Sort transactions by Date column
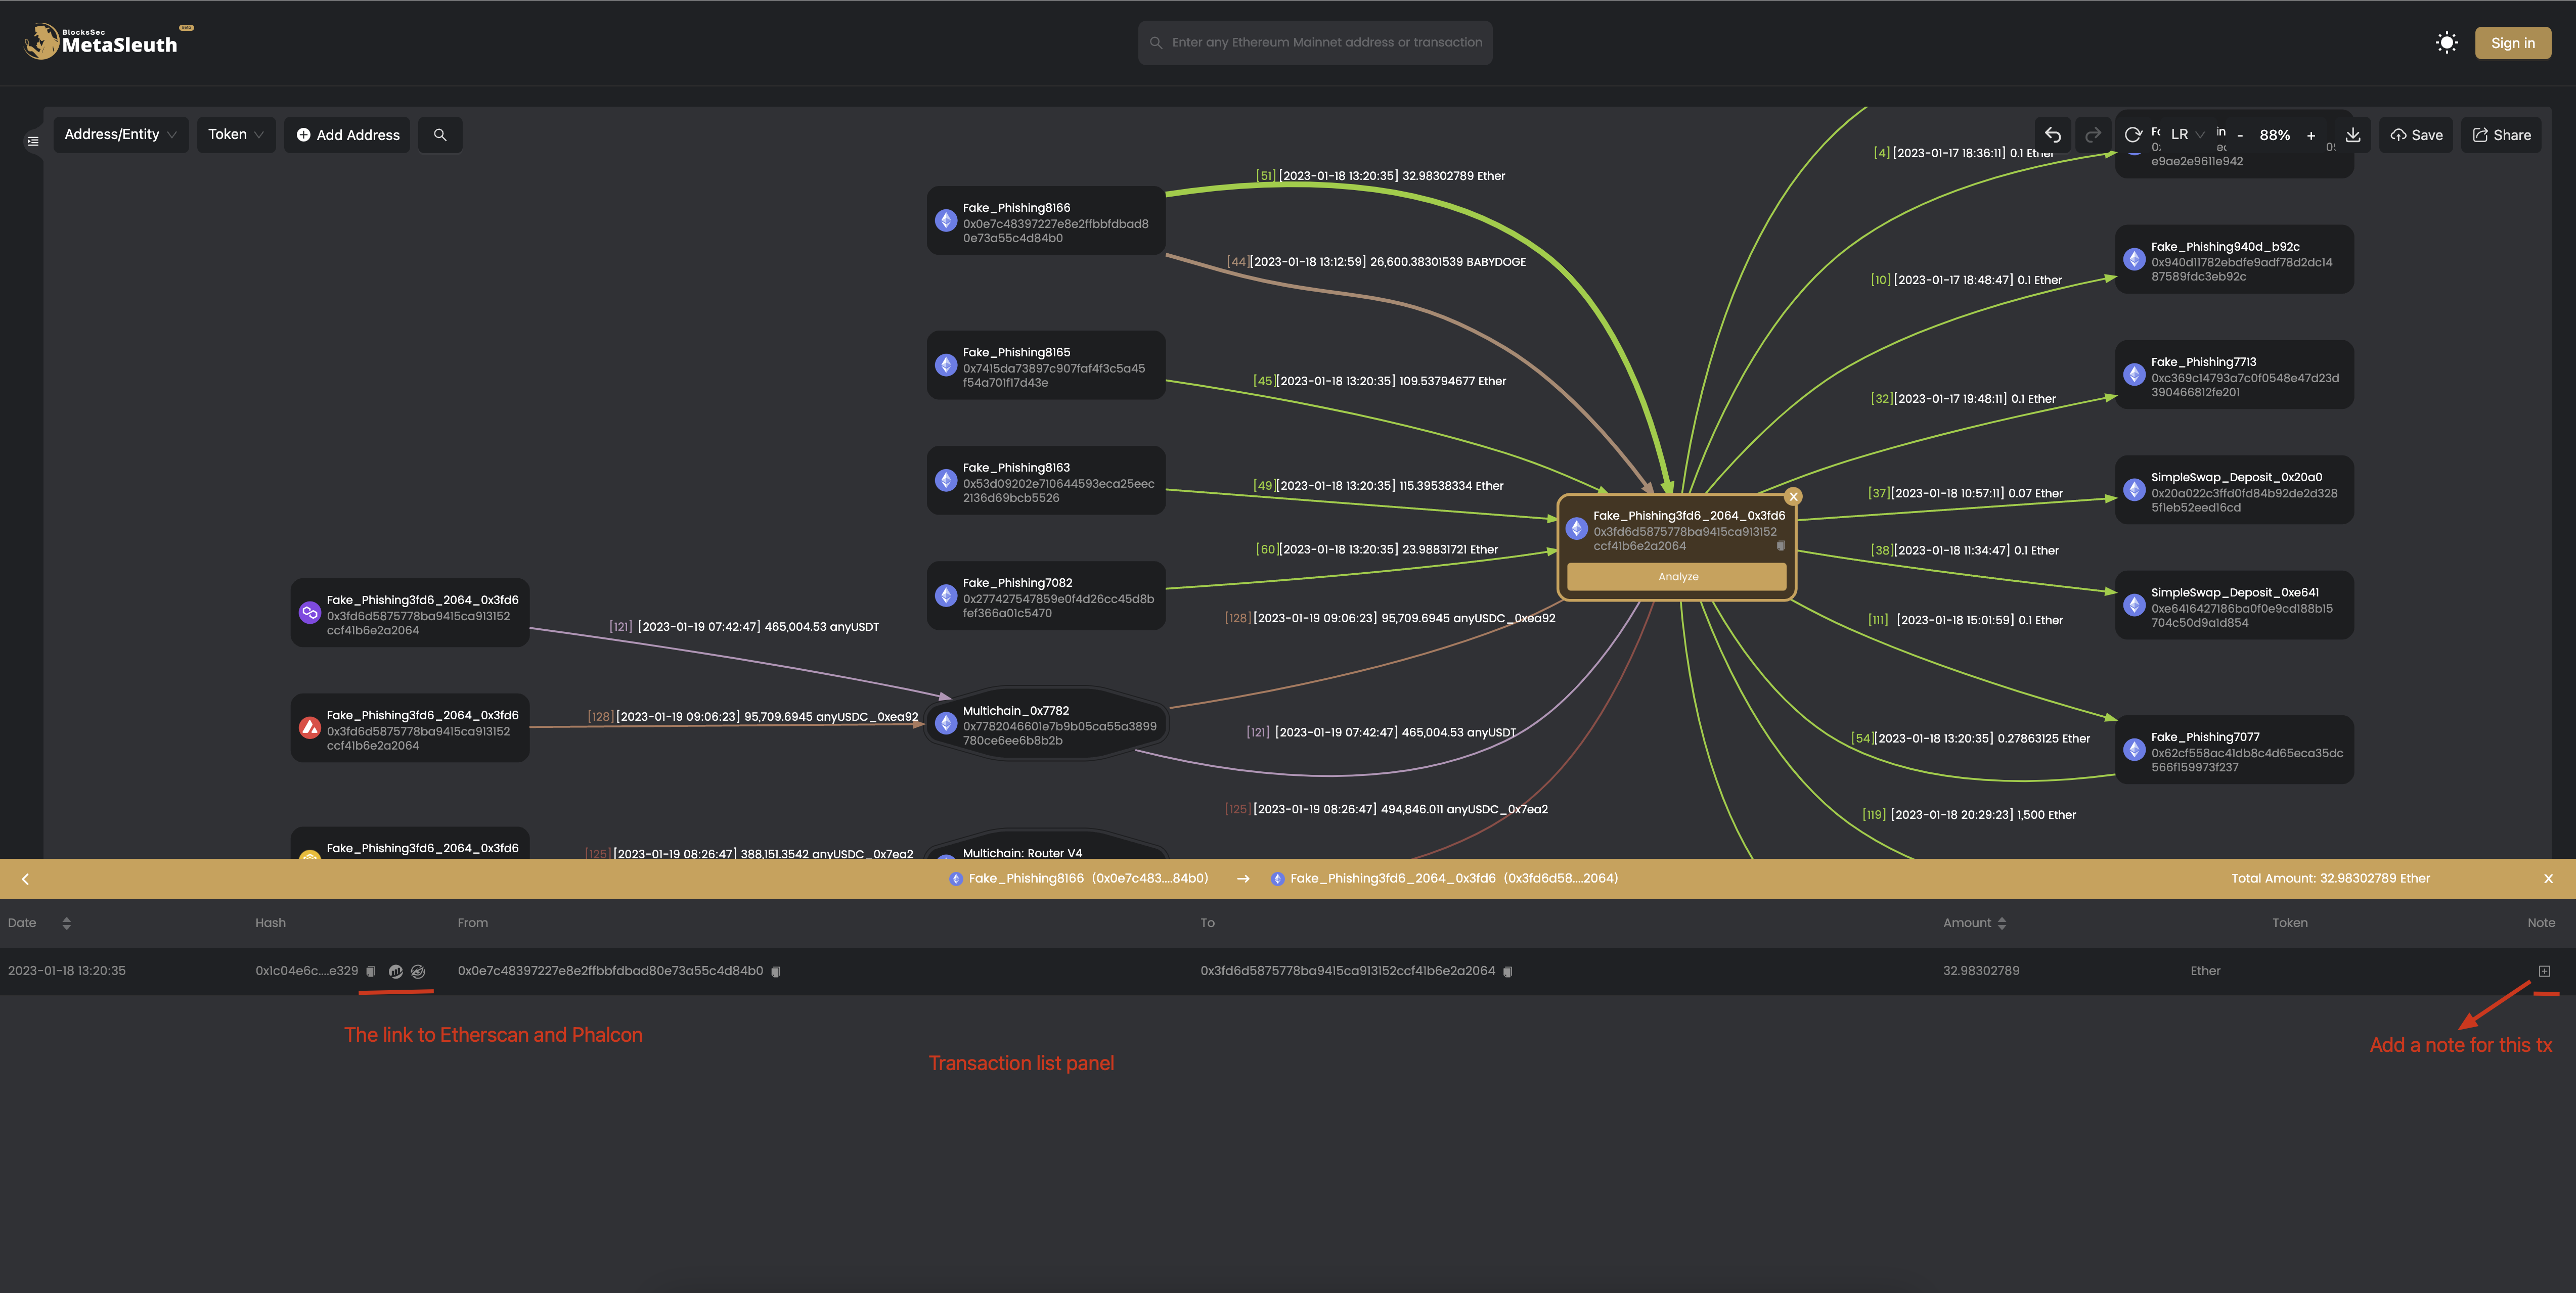Viewport: 2576px width, 1293px height. tap(66, 923)
